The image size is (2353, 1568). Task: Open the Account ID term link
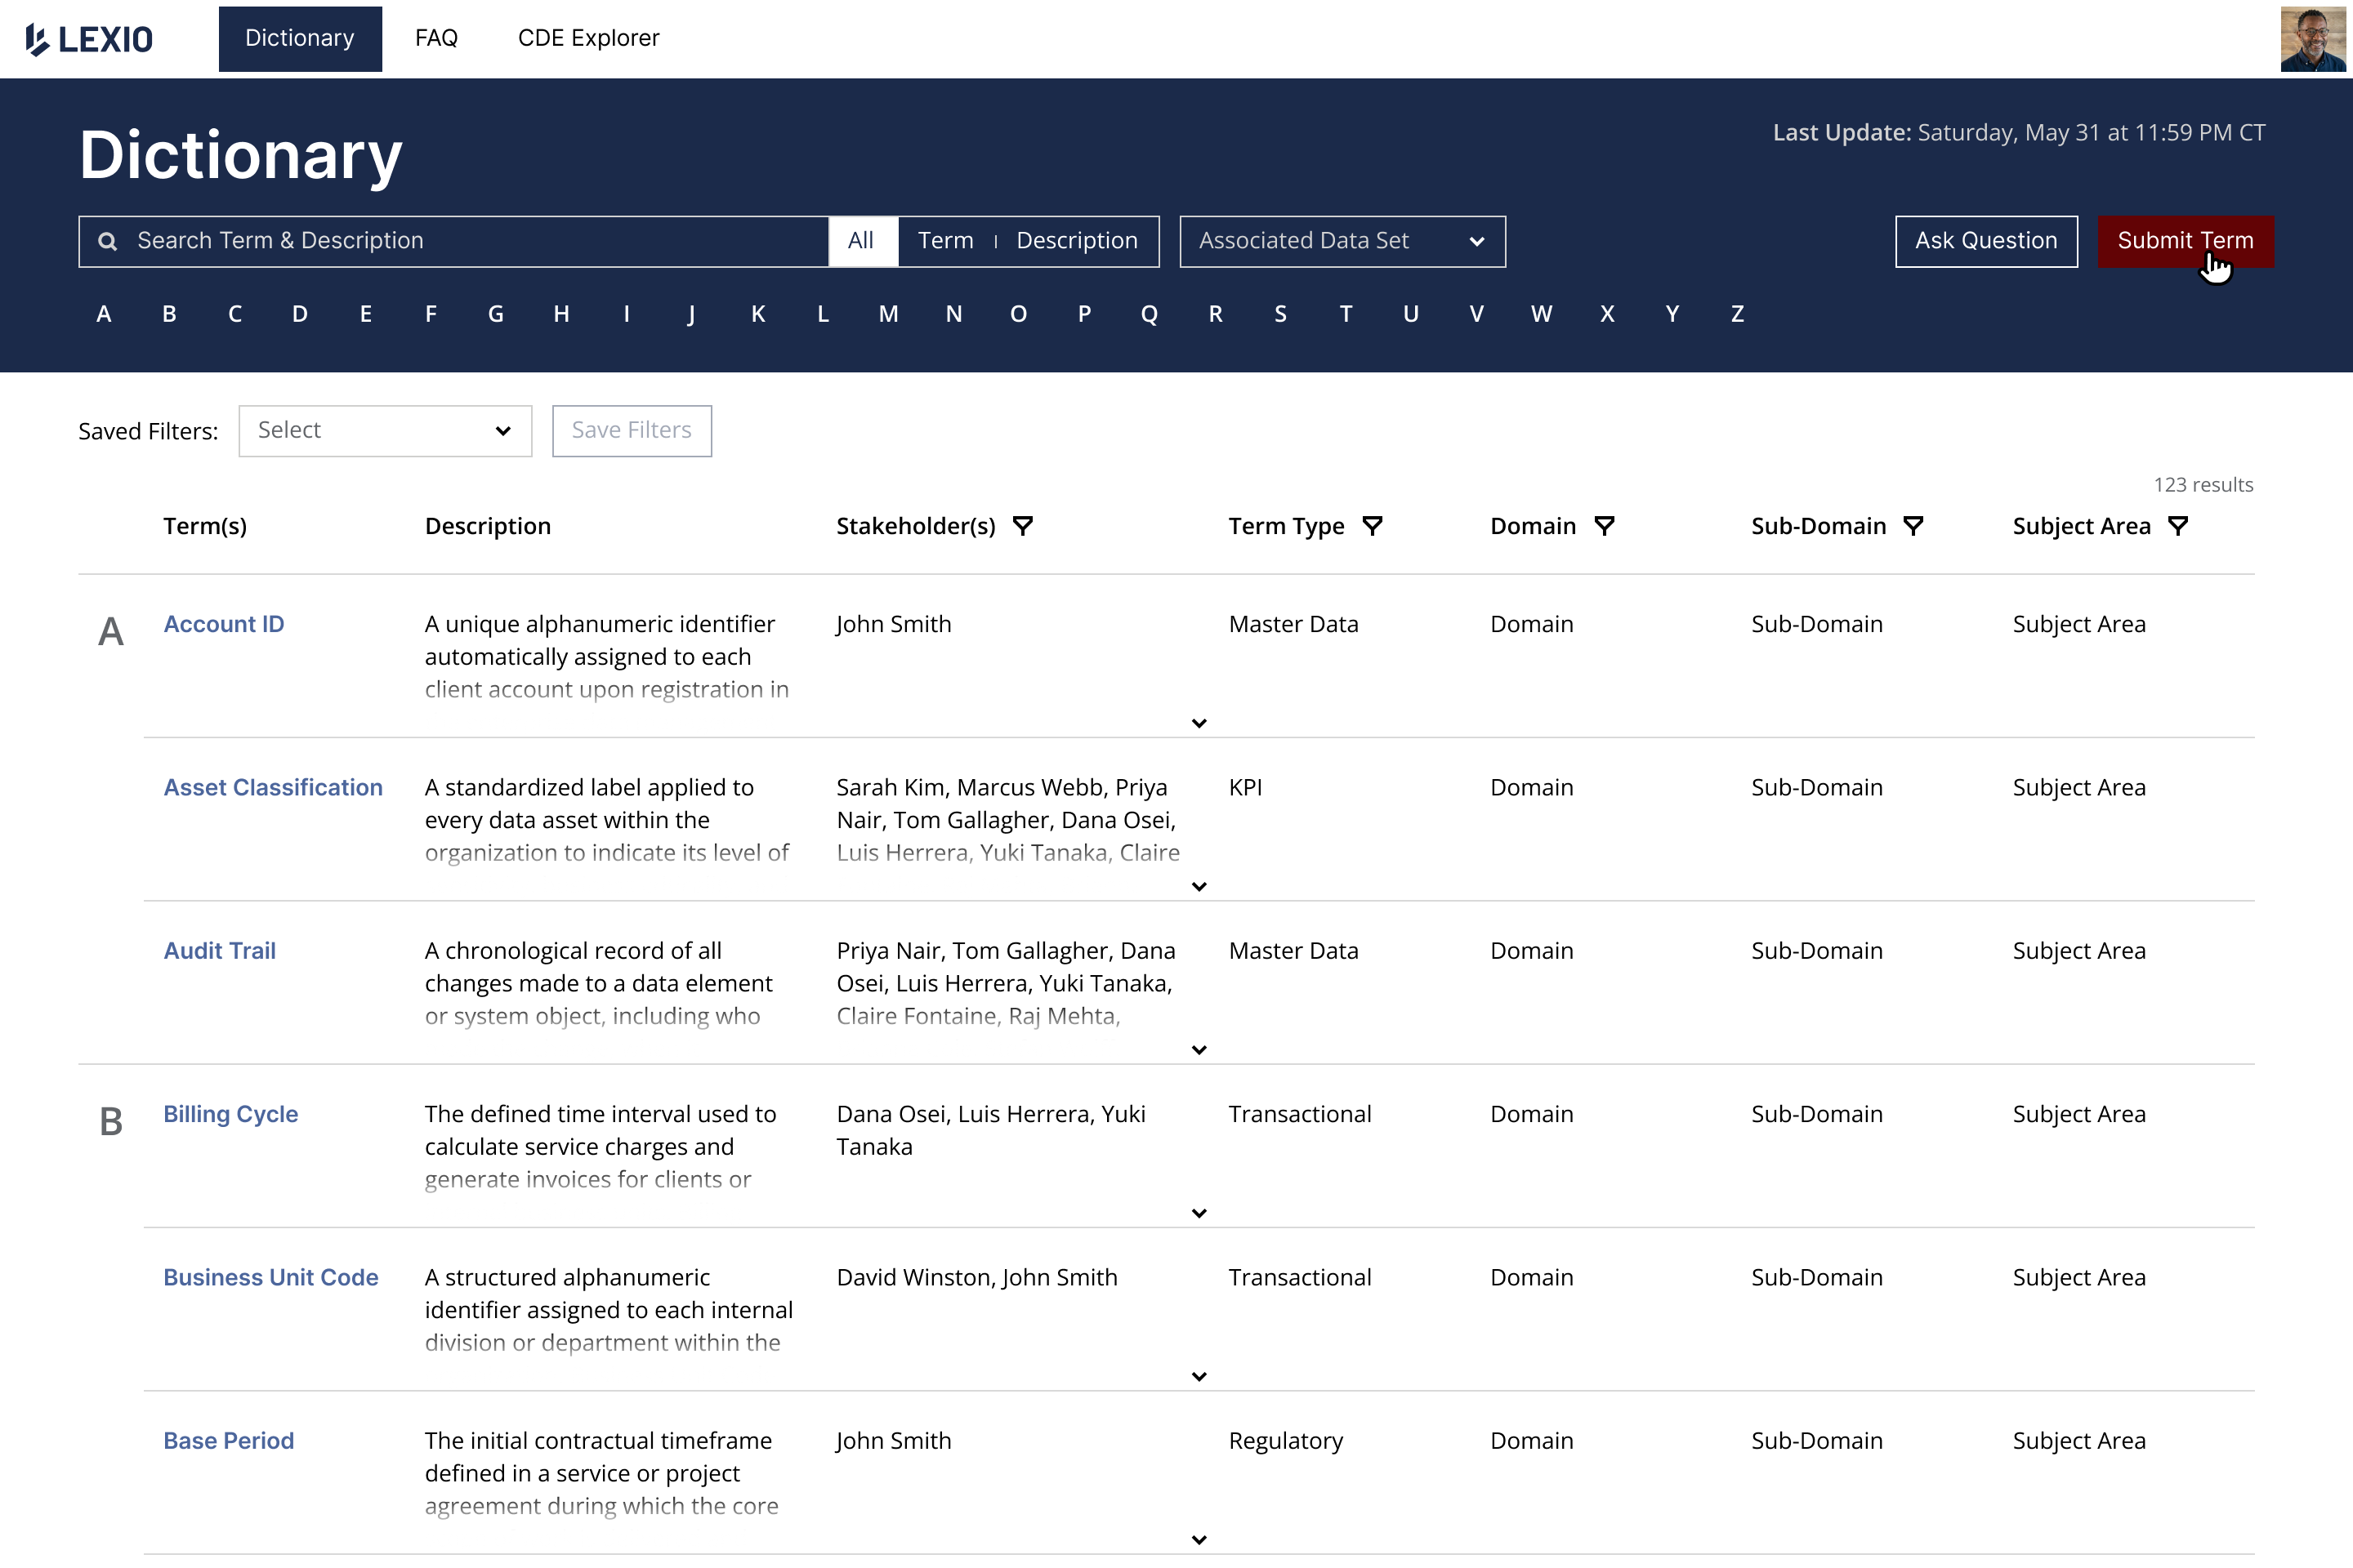(x=224, y=624)
